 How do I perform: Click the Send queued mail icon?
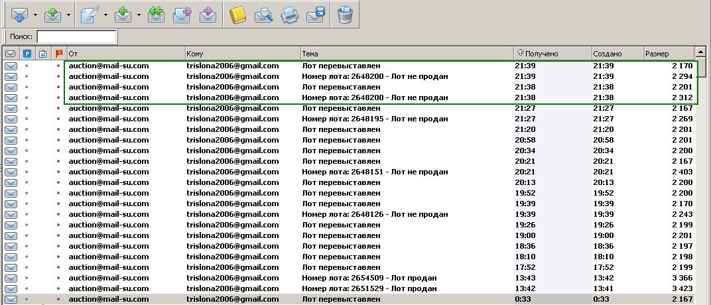coord(52,15)
